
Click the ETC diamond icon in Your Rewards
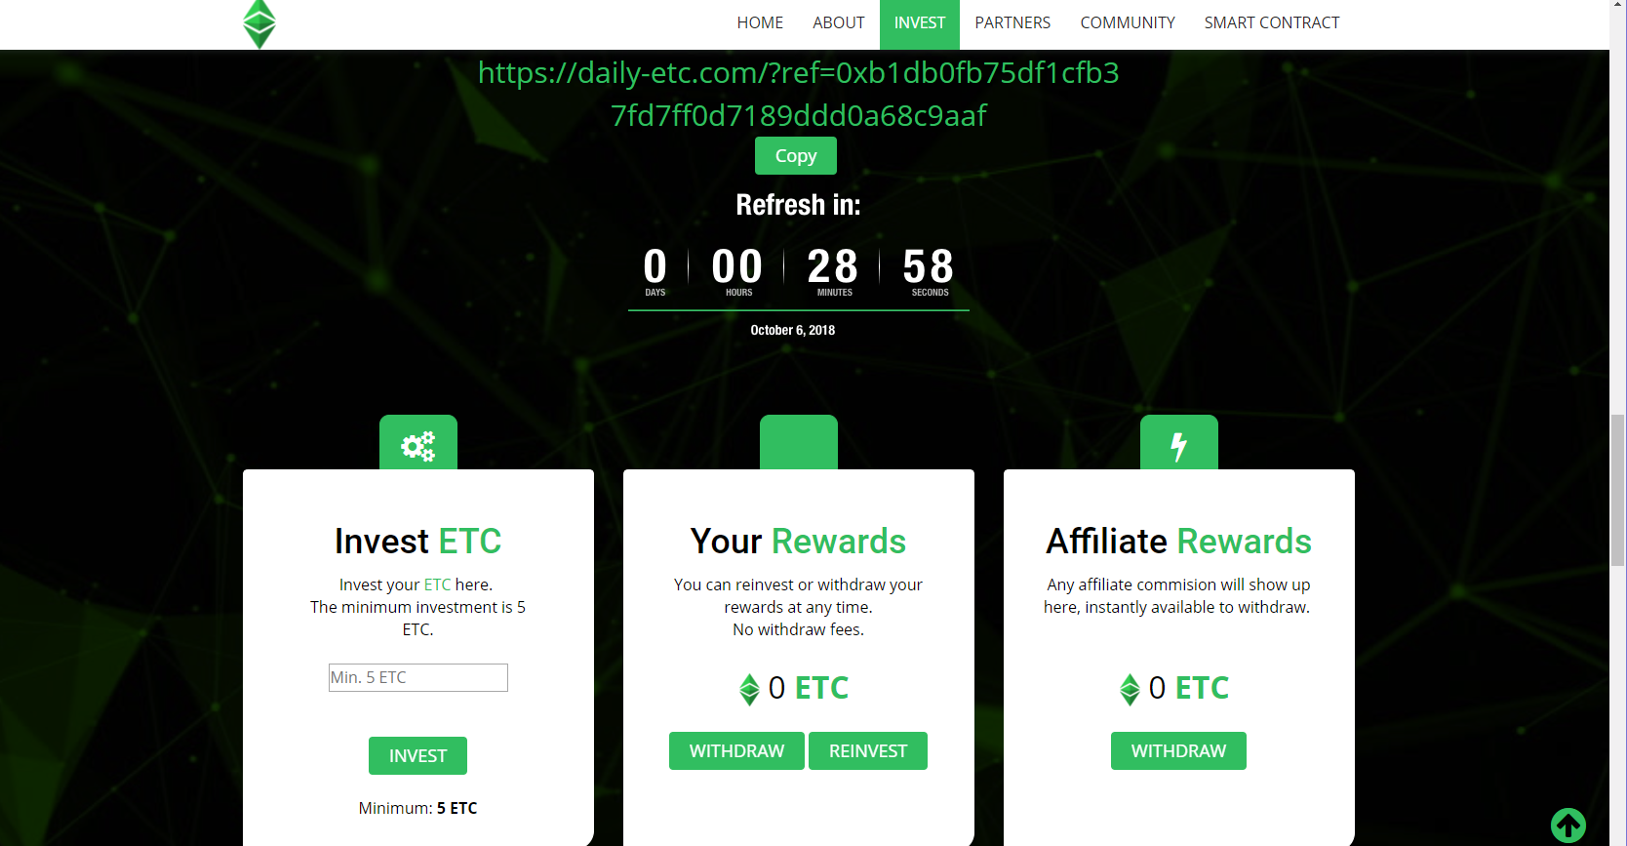(x=749, y=689)
